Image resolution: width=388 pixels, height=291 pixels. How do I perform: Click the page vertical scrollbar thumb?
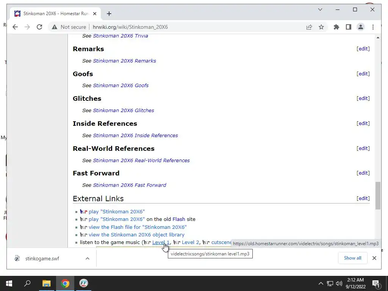click(x=378, y=196)
